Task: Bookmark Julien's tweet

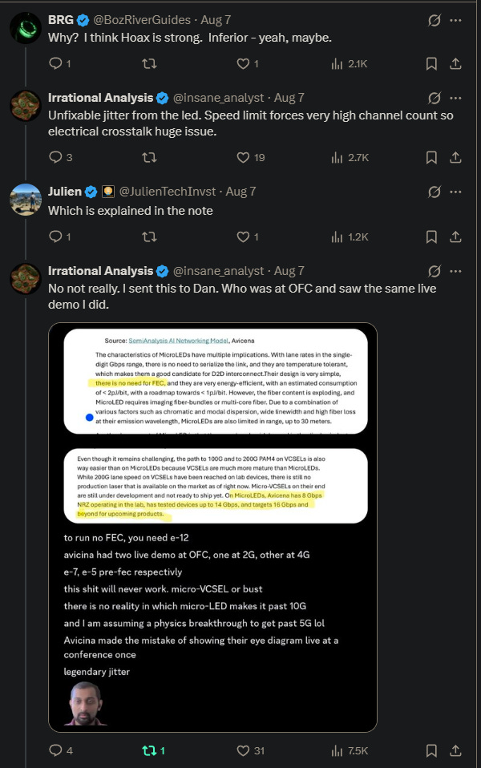Action: point(431,236)
